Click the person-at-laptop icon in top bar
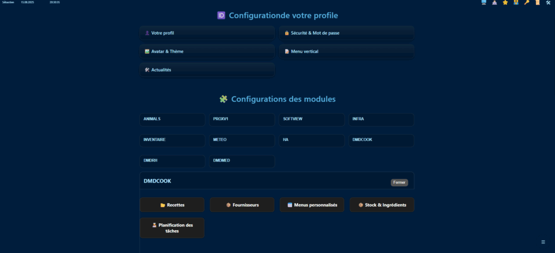Image resolution: width=555 pixels, height=253 pixels. 494,3
